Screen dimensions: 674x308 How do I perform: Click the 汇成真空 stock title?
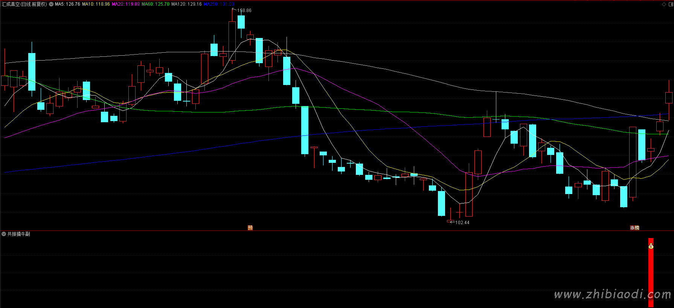click(x=24, y=4)
